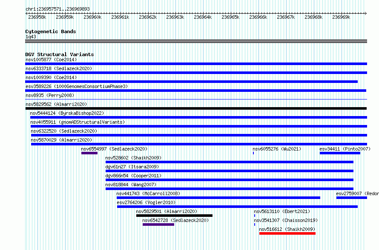
Task: Click the 236963k ruler label
Action: coord(175,17)
